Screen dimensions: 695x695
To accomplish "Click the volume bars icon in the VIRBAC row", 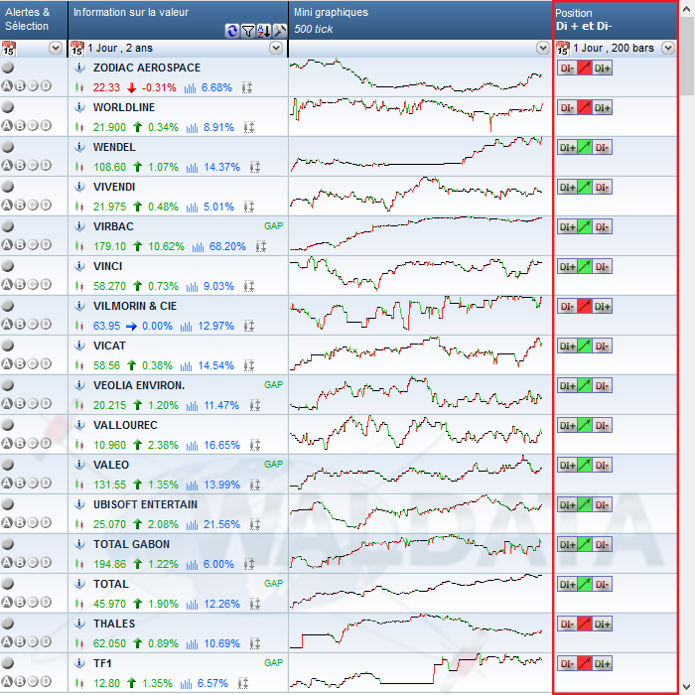I will (198, 247).
